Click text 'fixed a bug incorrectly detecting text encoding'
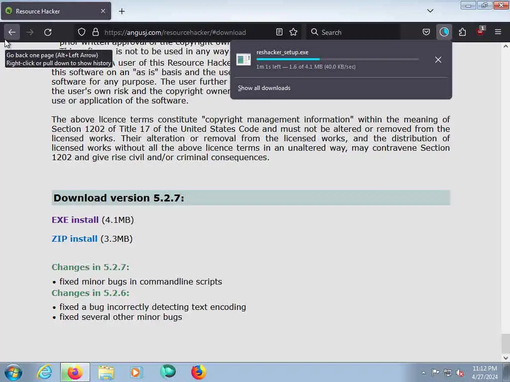This screenshot has width=510, height=382. click(152, 307)
